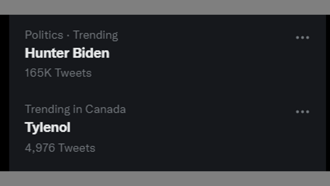Click the word Canada in the trend label
Screen dimensions: 330x186
point(105,109)
